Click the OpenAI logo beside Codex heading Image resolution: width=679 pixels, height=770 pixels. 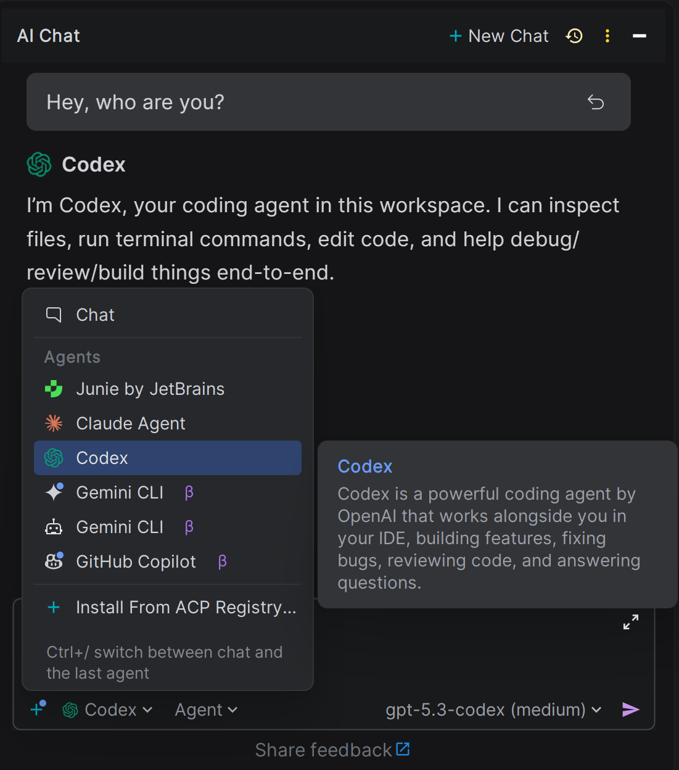pyautogui.click(x=39, y=165)
